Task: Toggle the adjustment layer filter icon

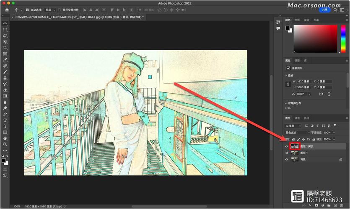Action: pyautogui.click(x=312, y=126)
